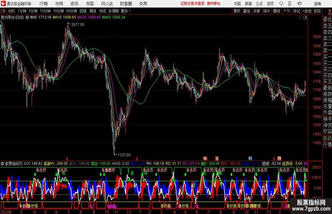Screen dimensions: 332x214
Task: Click the 证券交易未登录 login link
Action: point(192,4)
